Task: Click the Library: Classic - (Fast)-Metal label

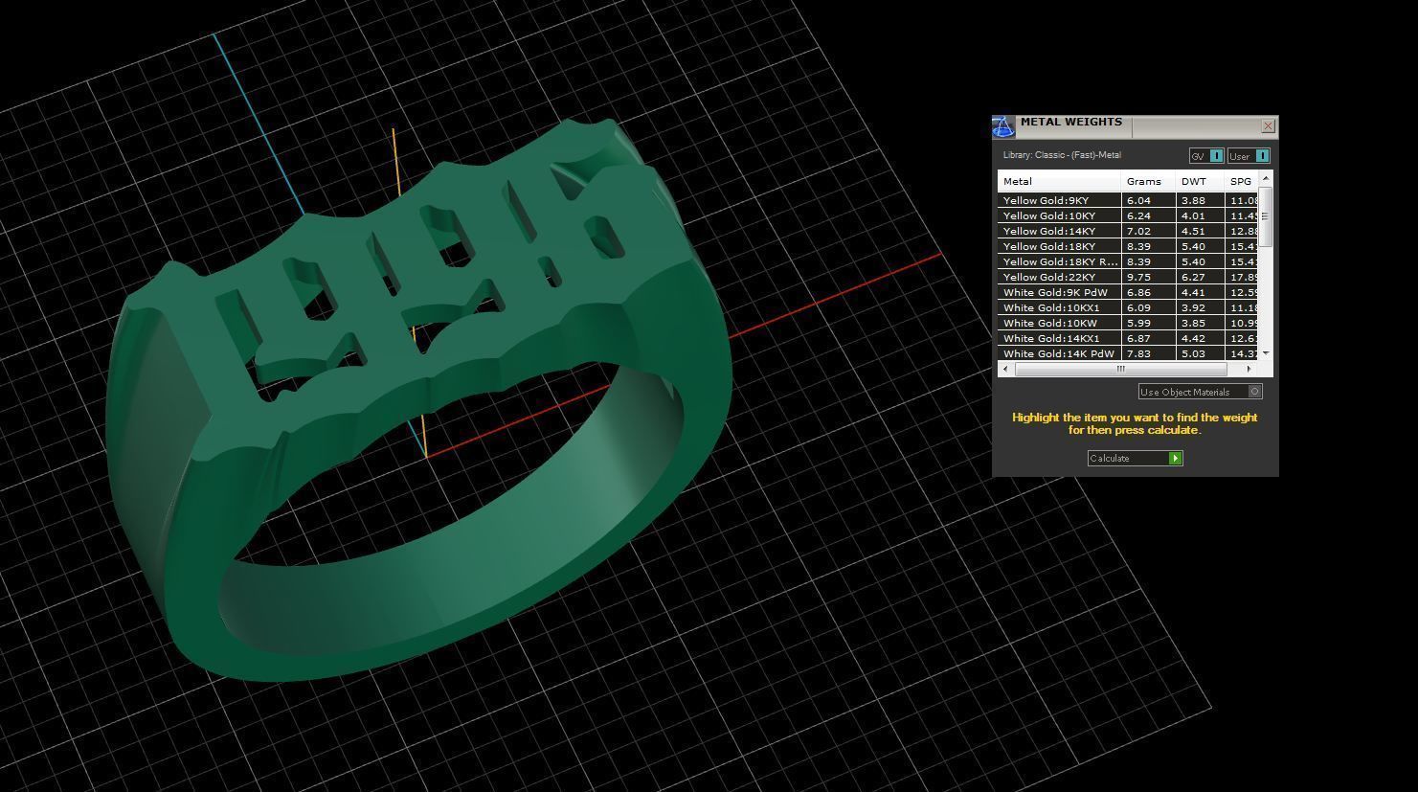Action: click(x=1062, y=155)
